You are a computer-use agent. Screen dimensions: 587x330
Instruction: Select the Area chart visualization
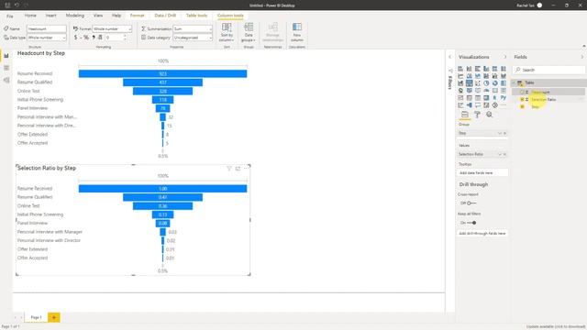(469, 76)
